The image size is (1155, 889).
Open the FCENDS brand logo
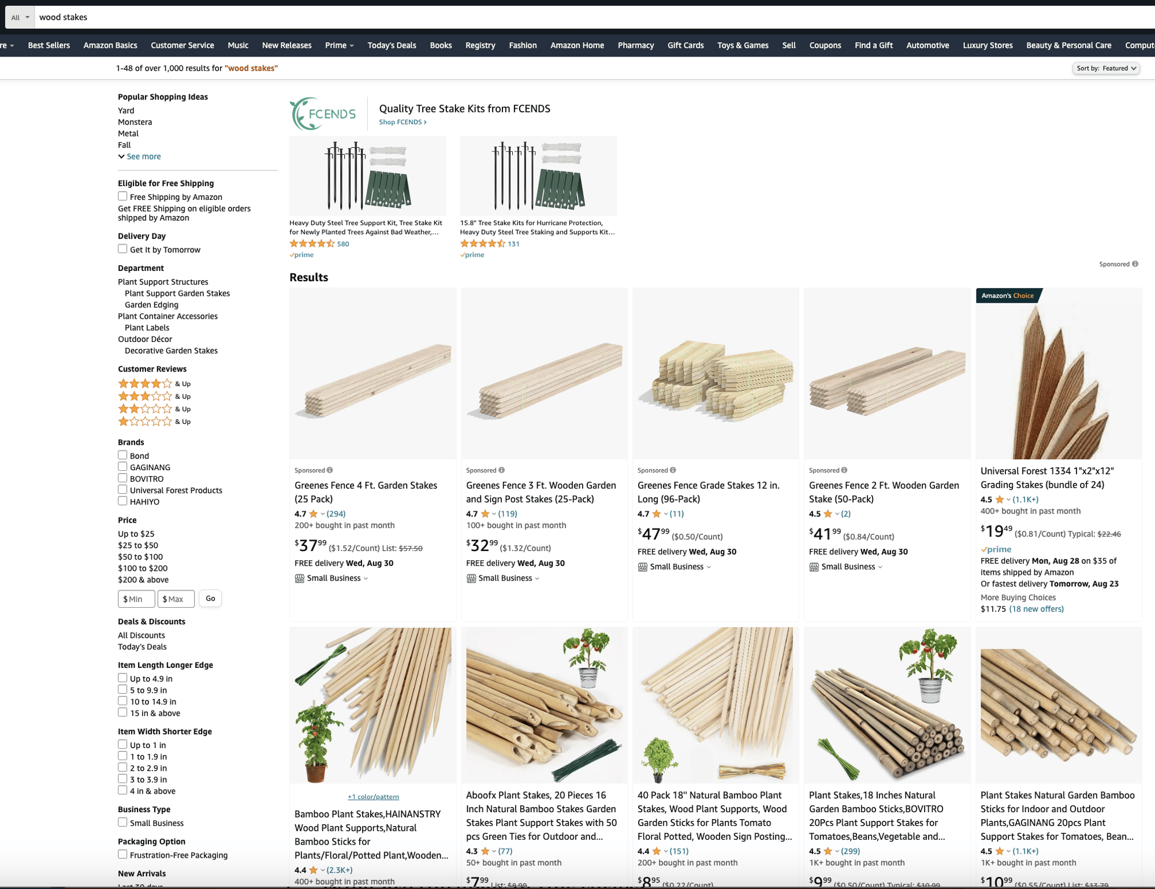click(323, 114)
